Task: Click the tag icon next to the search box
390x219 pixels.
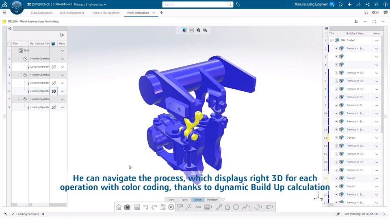Action: pyautogui.click(x=238, y=4)
